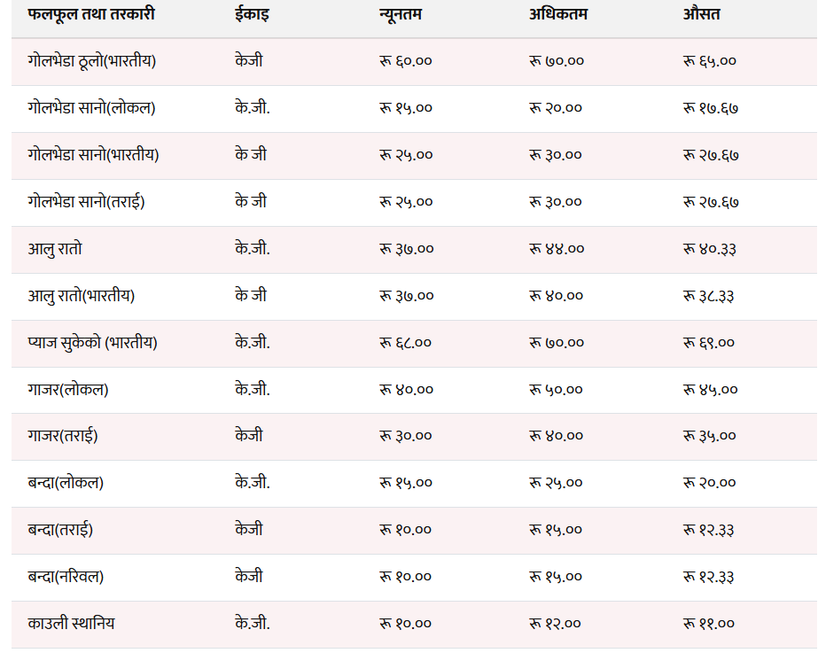Click the फलफूल तथा तरकारी column header

pyautogui.click(x=91, y=14)
